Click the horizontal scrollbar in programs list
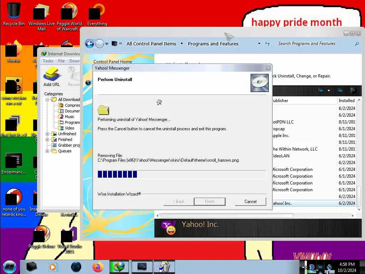Screen dimensions: 365x274 click(x=227, y=215)
